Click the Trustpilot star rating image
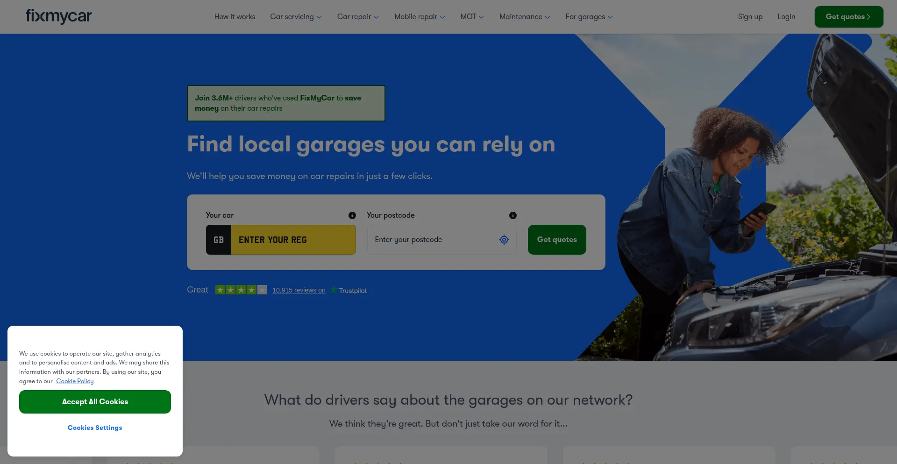 pos(241,290)
